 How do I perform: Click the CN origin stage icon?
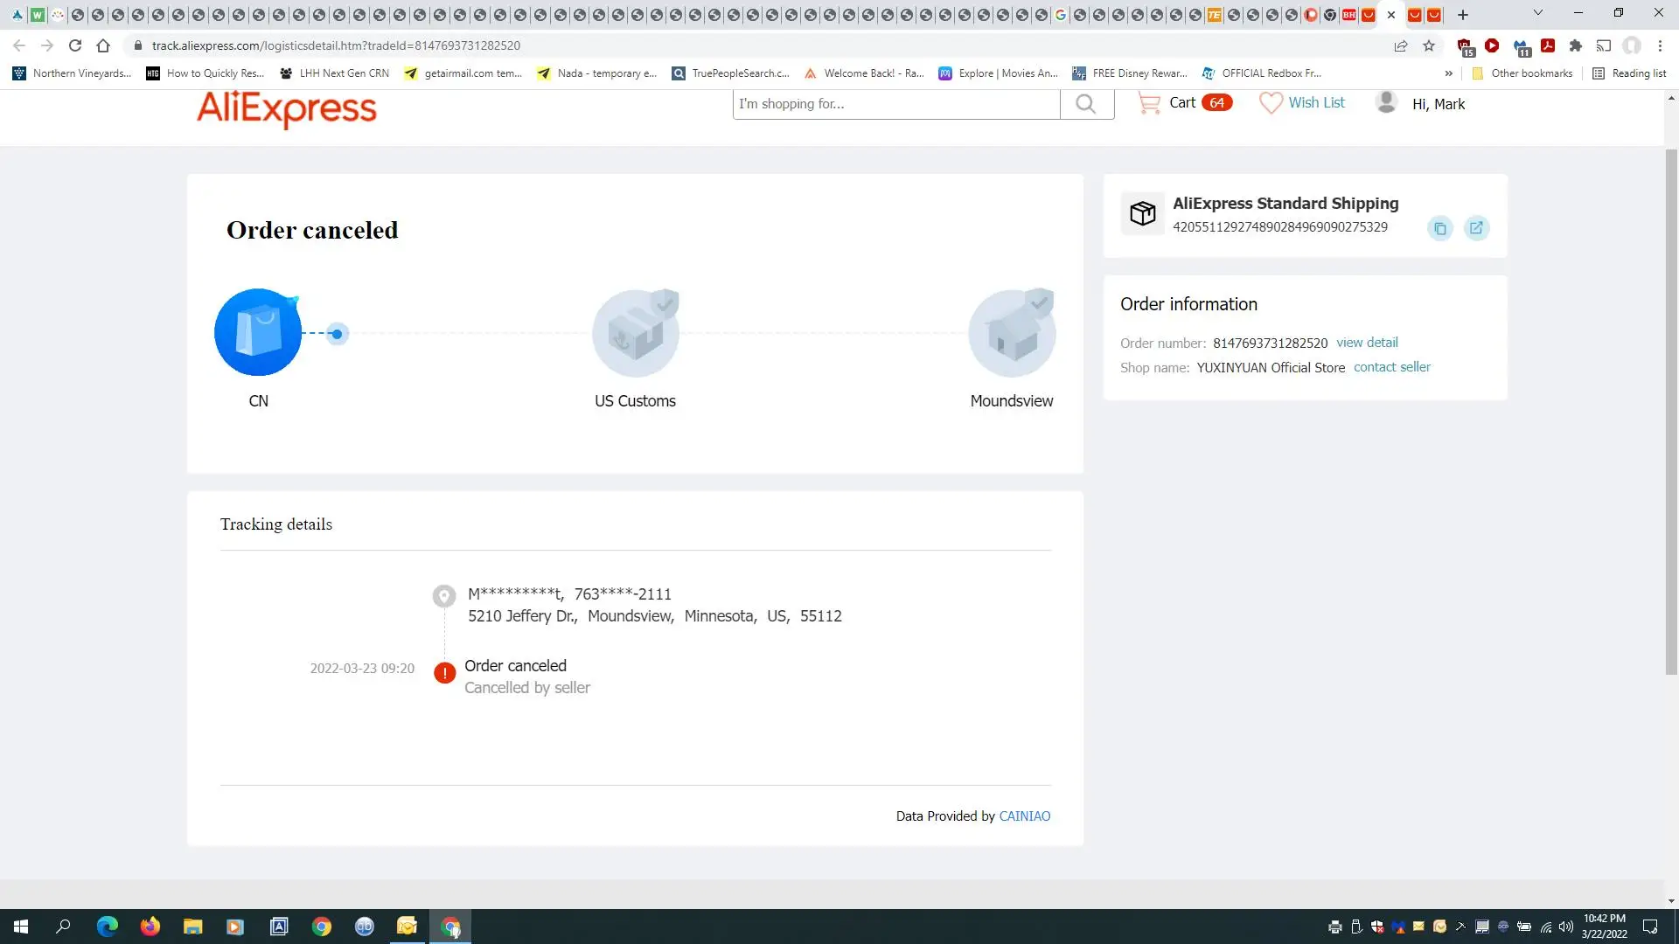[258, 333]
